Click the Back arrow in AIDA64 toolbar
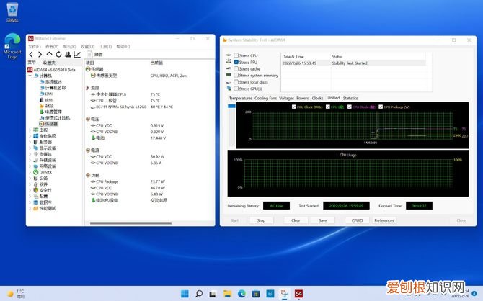The width and height of the screenshot is (483, 301). pos(31,54)
